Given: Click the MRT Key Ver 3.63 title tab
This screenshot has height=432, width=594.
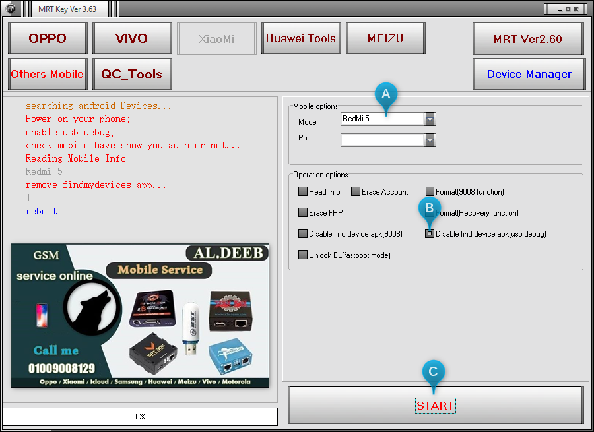Looking at the screenshot, I should pyautogui.click(x=67, y=9).
